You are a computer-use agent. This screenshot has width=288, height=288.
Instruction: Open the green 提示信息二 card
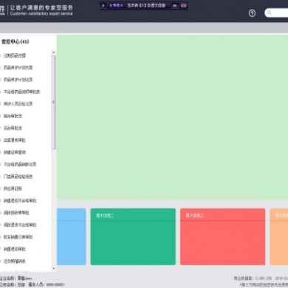133,237
